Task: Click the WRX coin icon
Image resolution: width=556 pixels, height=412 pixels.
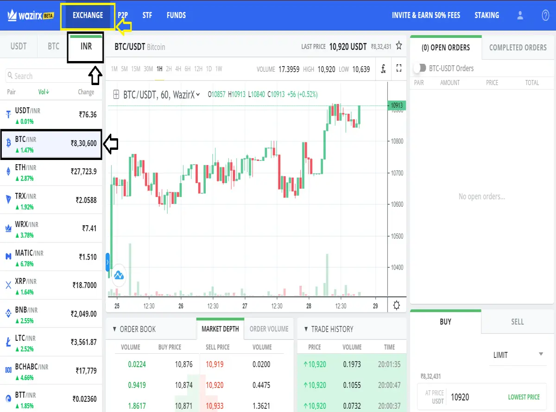Action: 8,228
